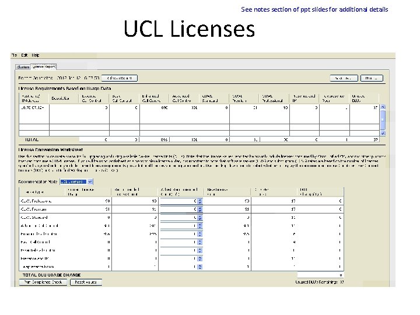Select the CUWL Professional license row label

click(x=36, y=201)
